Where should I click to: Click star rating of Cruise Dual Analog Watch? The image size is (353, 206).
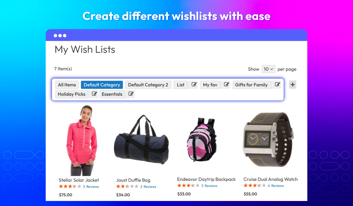point(255,186)
